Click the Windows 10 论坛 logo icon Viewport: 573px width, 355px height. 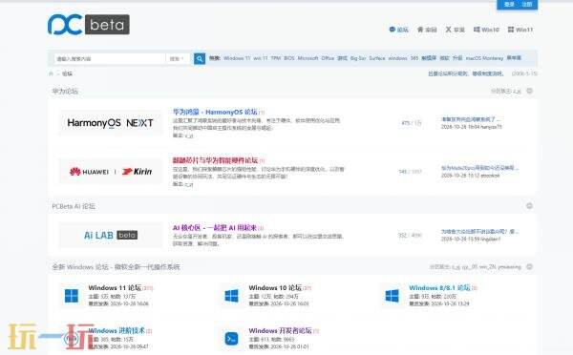click(232, 296)
